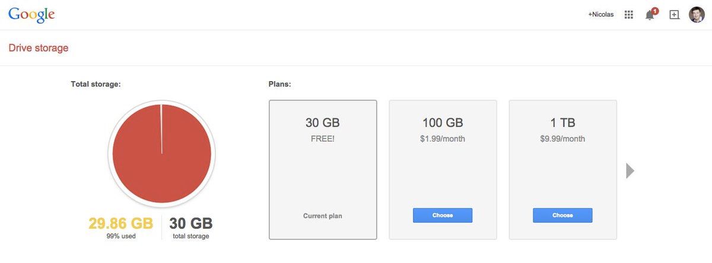Show more plans with right arrow
This screenshot has height=263, width=712.
pyautogui.click(x=630, y=171)
